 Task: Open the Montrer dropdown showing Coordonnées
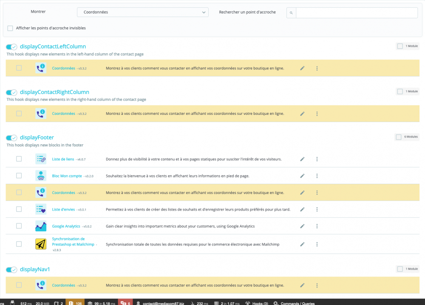coord(142,12)
